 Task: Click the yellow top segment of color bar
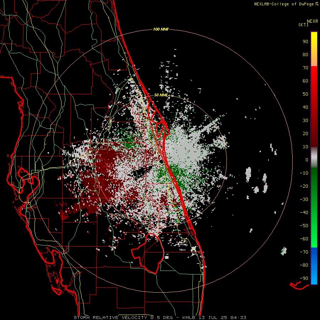(x=314, y=49)
